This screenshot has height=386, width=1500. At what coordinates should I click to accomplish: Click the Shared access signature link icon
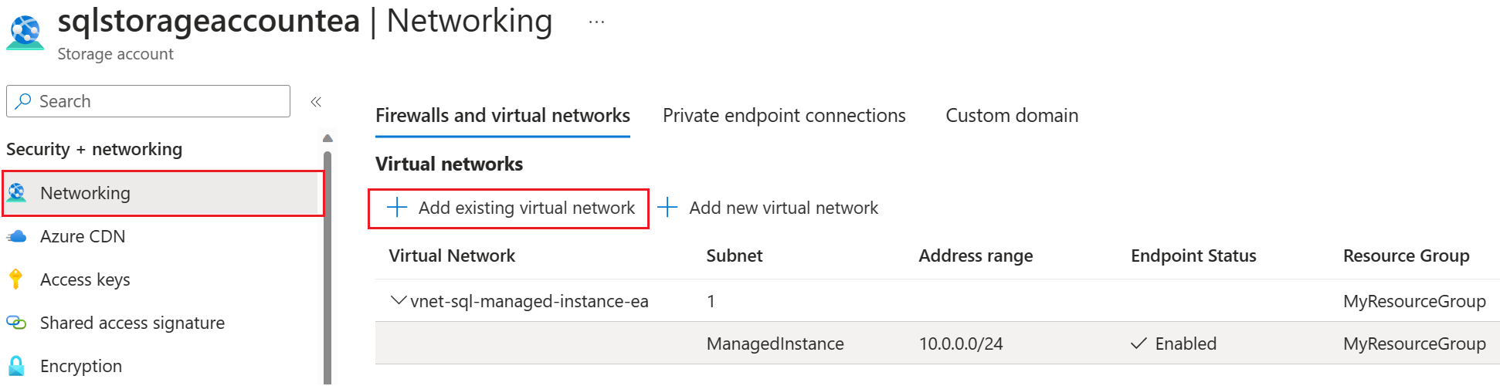16,323
